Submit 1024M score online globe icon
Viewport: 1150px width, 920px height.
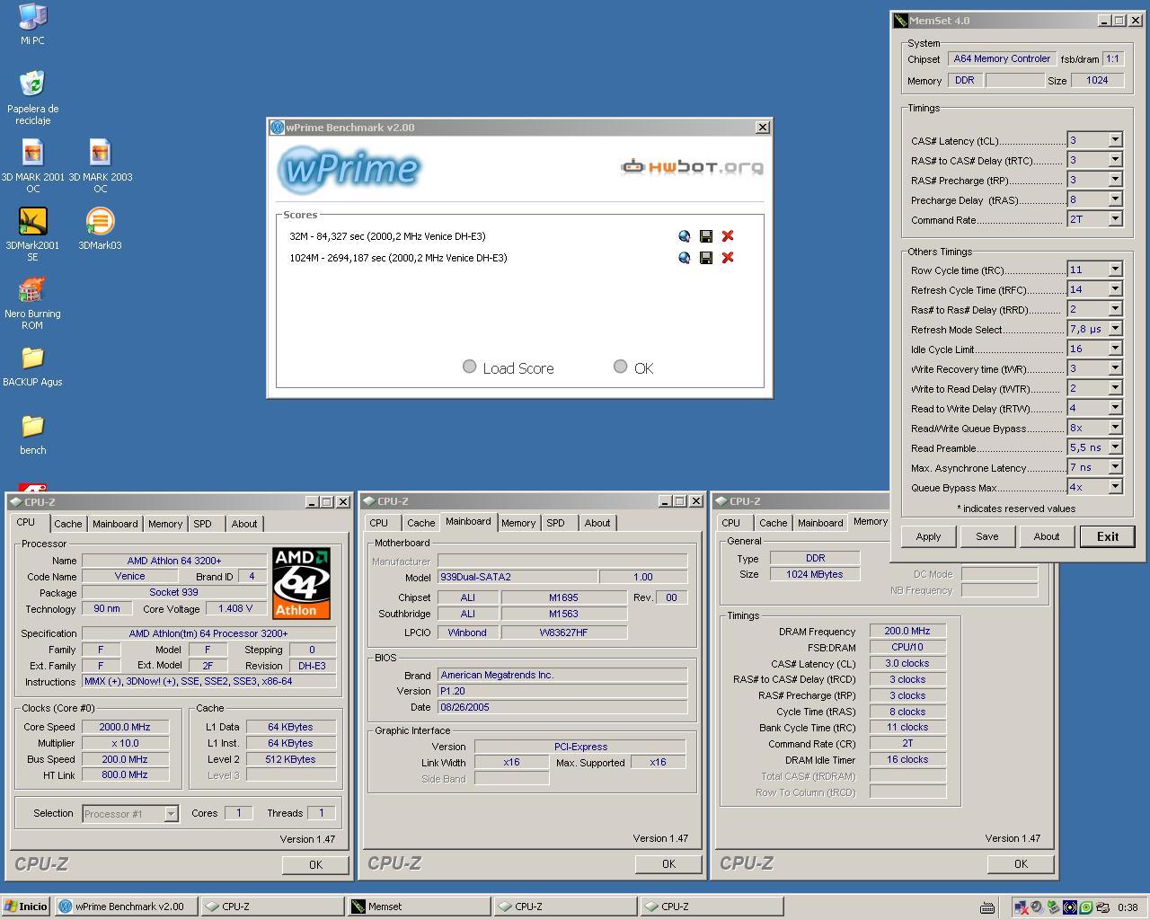point(685,258)
